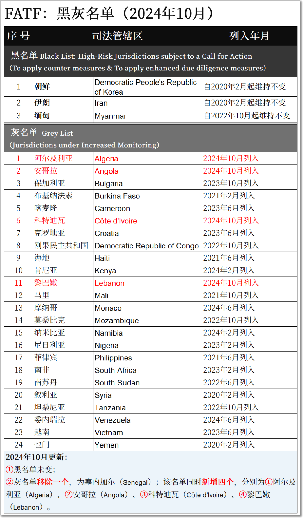Select the 'Myanmar' cell
This screenshot has height=518, width=303.
point(148,116)
